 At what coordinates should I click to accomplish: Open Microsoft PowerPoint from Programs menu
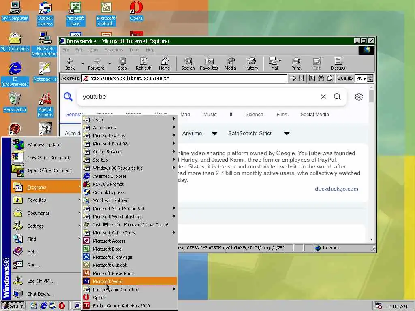coord(129,273)
